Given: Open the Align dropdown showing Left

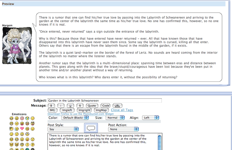Looking at the screenshot, I should click(x=151, y=118).
